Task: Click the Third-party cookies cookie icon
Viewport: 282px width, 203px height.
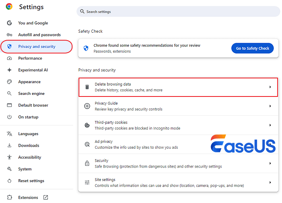Action: click(x=87, y=125)
